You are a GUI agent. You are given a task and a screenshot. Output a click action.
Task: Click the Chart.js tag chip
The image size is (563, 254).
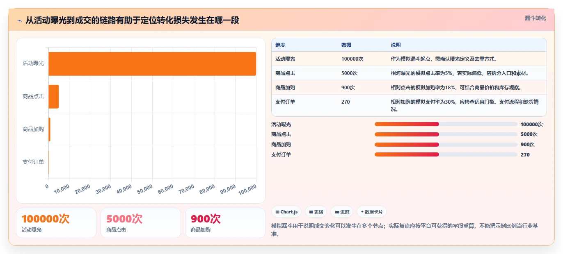286,212
